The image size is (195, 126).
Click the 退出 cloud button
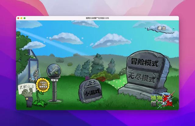click(x=162, y=28)
